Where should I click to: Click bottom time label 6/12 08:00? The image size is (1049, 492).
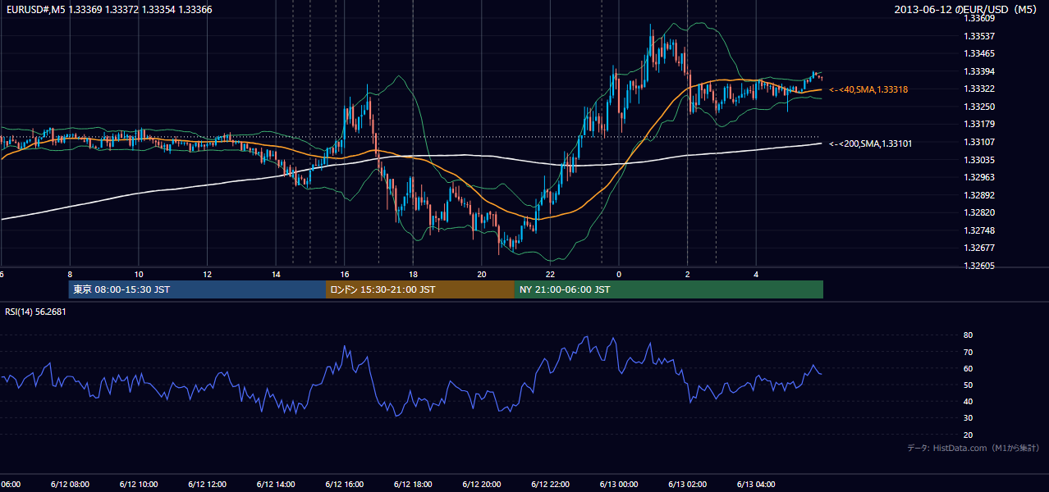(69, 484)
